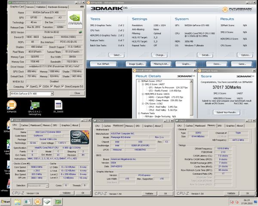The image size is (258, 206).
Task: Click the Driver Version field in GPU-Z
Action: click(x=54, y=67)
